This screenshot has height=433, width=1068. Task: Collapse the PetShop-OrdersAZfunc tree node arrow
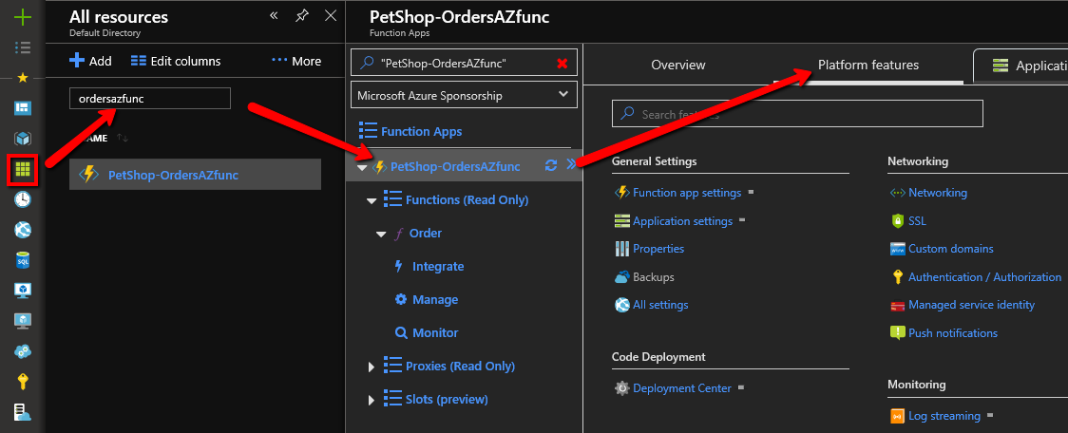pyautogui.click(x=362, y=167)
